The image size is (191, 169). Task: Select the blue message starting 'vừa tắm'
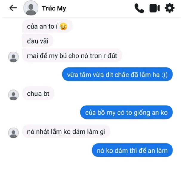coord(117,75)
